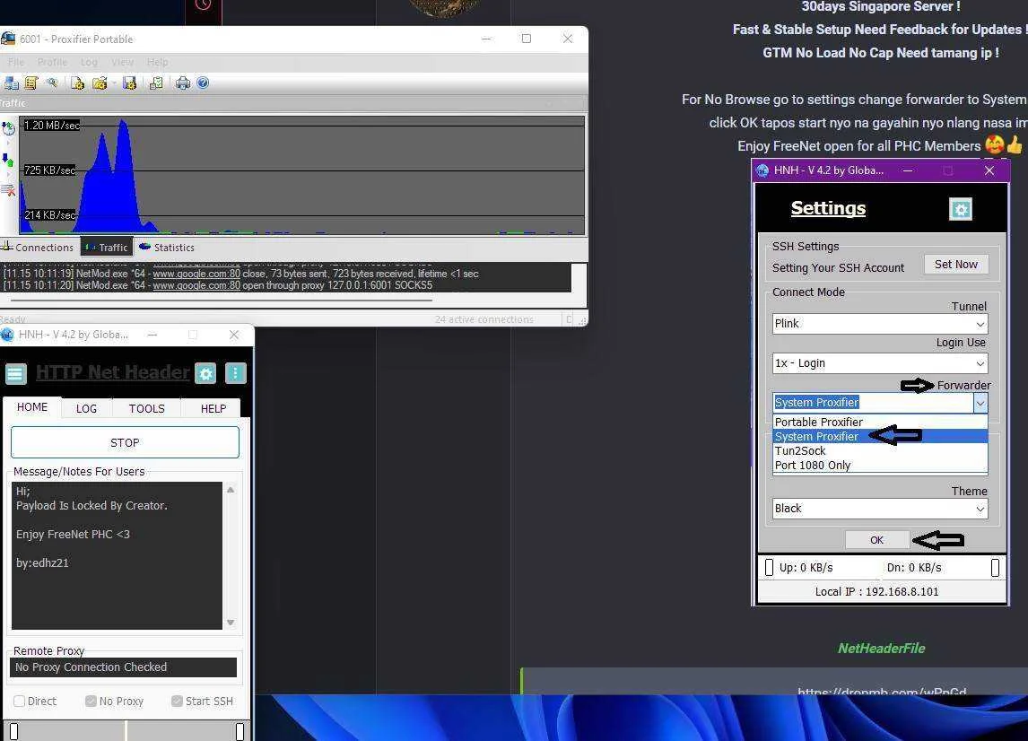Toggle the No Proxy checkbox
This screenshot has width=1028, height=741.
pos(91,701)
